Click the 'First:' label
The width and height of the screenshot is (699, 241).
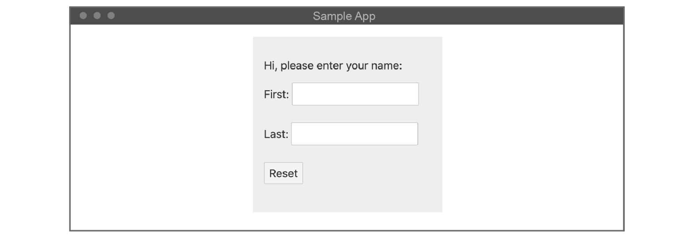click(x=275, y=94)
